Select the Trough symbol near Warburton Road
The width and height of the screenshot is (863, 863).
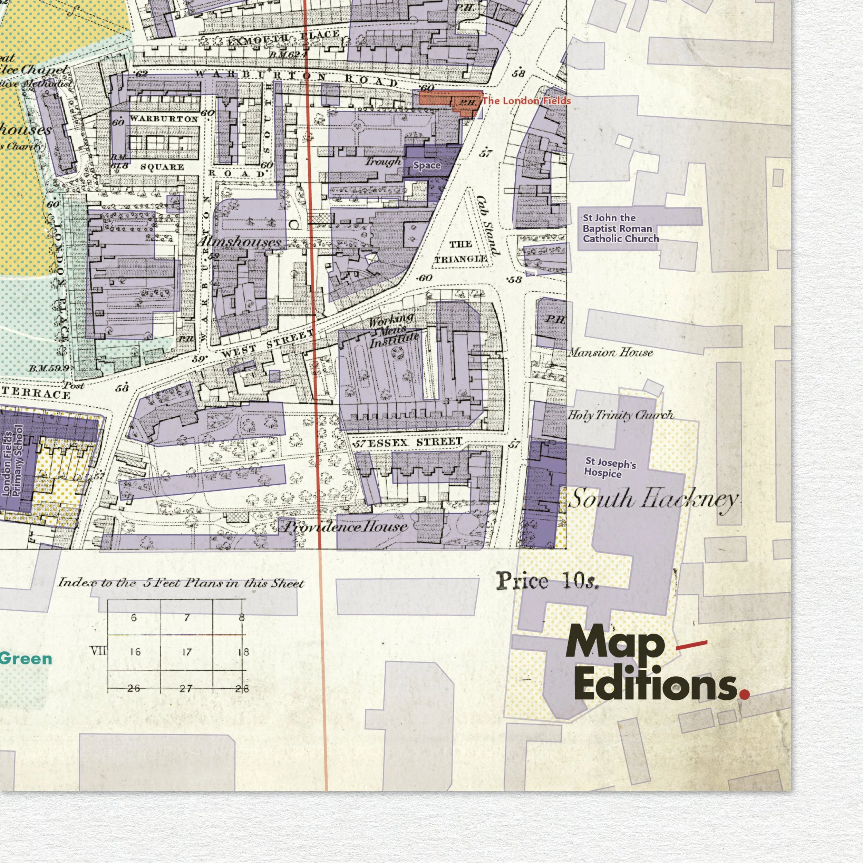click(x=383, y=163)
